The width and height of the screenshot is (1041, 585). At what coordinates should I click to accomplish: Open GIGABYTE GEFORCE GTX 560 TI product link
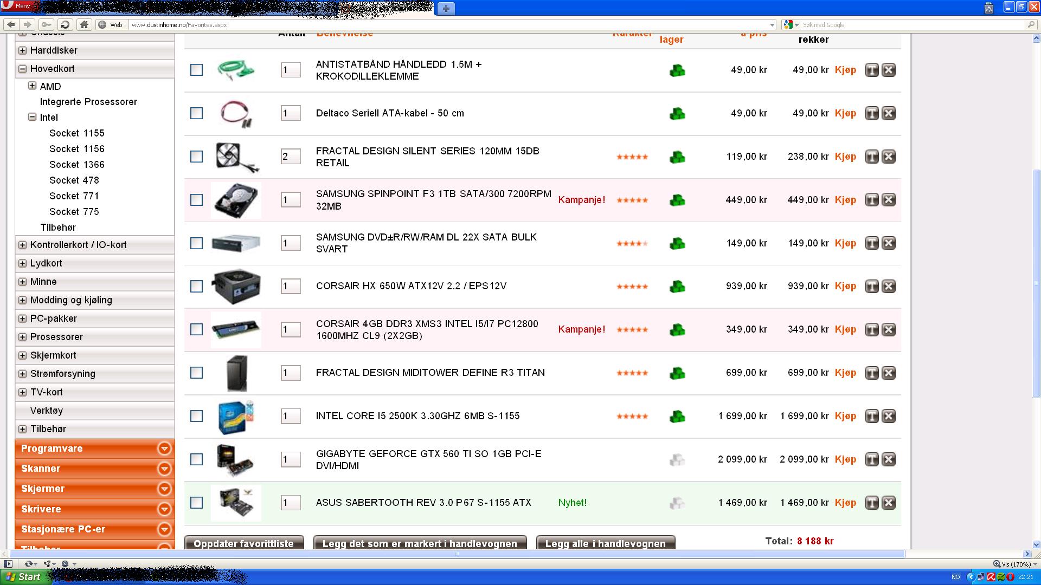pos(428,460)
